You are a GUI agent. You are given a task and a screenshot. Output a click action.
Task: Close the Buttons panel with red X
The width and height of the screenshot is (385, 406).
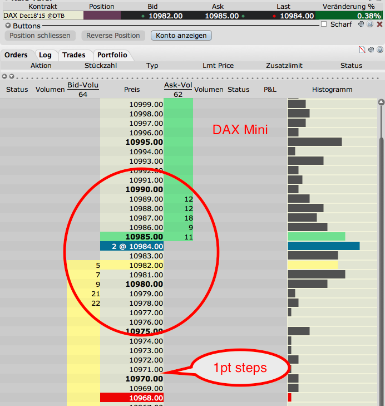click(379, 24)
